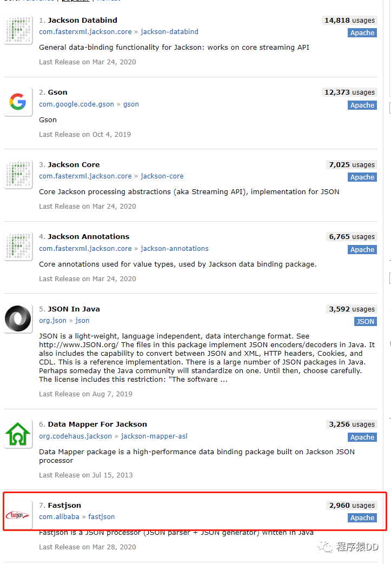Open the jackson-databind artifact link
Viewport: 391px width, 564px height.
pyautogui.click(x=169, y=32)
